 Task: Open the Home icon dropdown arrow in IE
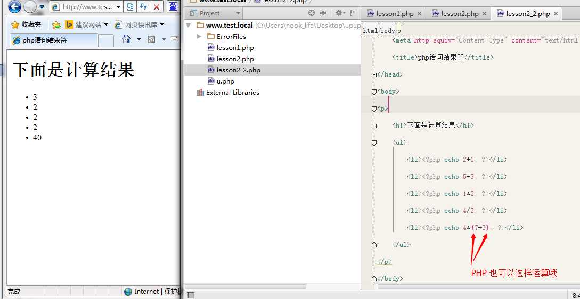(138, 39)
